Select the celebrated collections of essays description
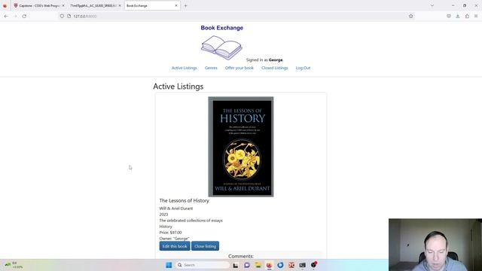 coord(191,221)
